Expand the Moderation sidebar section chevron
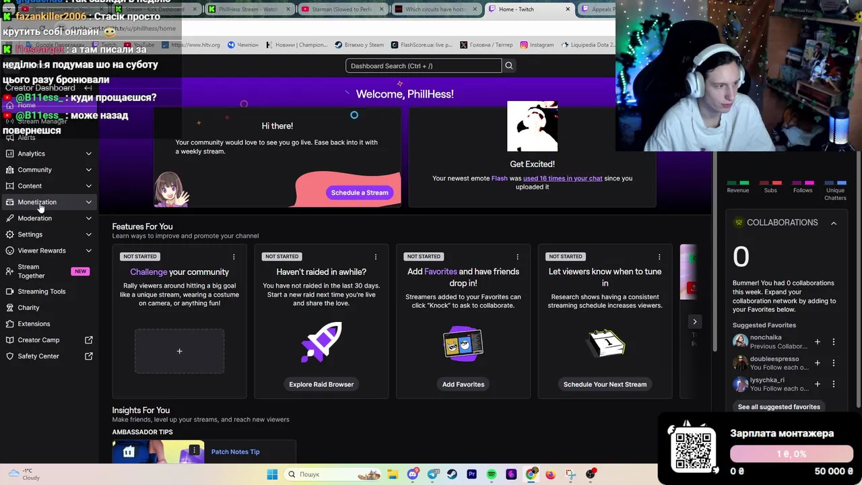Viewport: 862px width, 485px height. tap(88, 218)
